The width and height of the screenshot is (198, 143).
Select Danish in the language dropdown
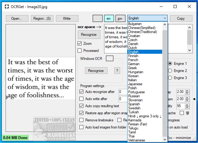pyautogui.click(x=145, y=44)
